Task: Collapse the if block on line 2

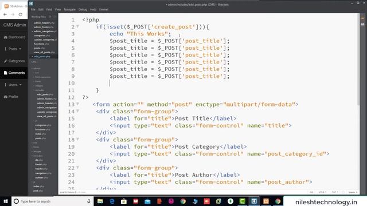Action: pos(78,27)
